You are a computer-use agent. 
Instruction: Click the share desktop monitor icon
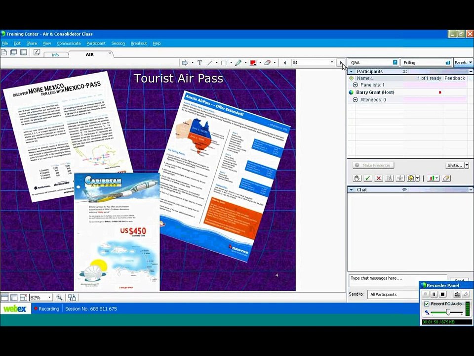point(24,52)
